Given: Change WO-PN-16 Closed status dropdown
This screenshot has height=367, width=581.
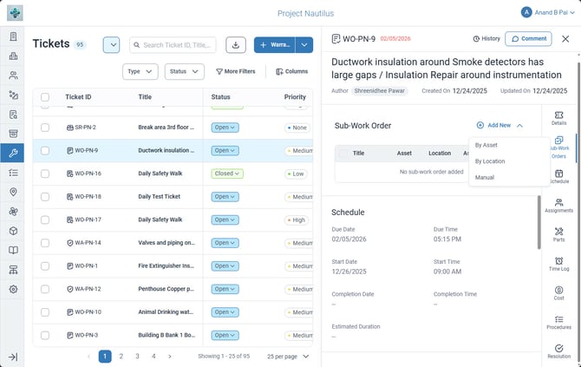Looking at the screenshot, I should pyautogui.click(x=227, y=174).
